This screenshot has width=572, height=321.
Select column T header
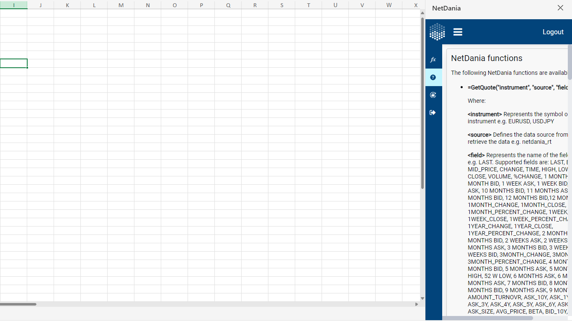tap(309, 5)
